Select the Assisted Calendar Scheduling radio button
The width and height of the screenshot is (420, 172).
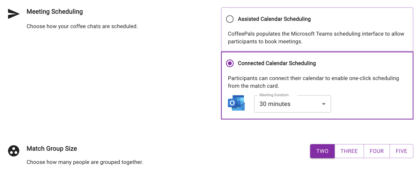230,19
